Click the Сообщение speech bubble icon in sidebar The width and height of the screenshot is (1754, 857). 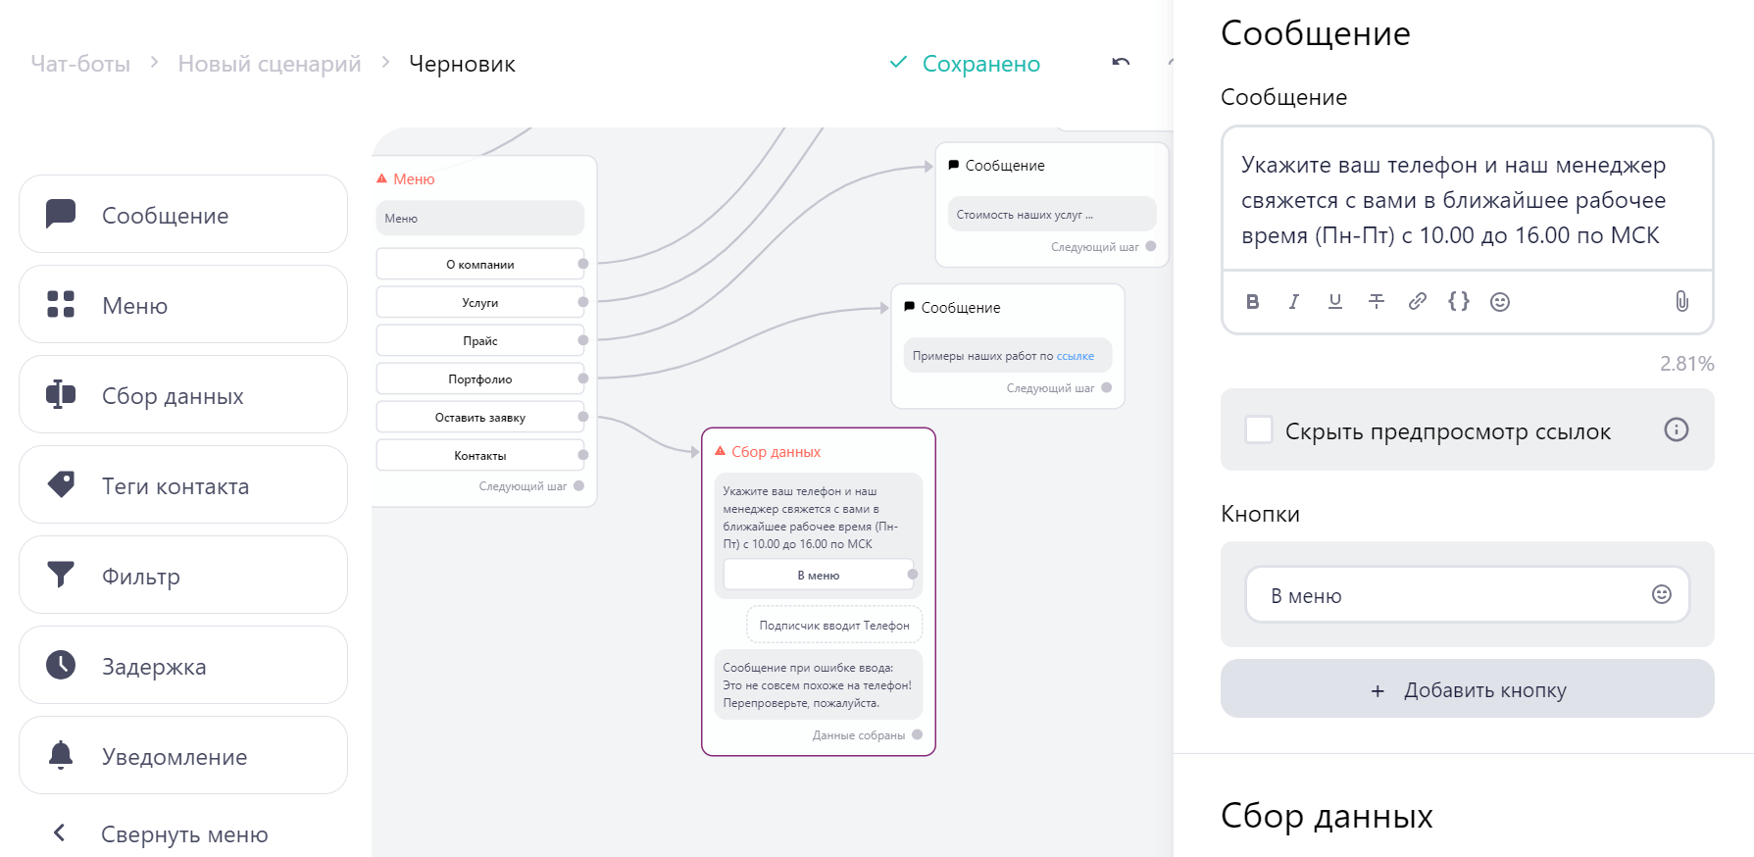click(x=61, y=214)
